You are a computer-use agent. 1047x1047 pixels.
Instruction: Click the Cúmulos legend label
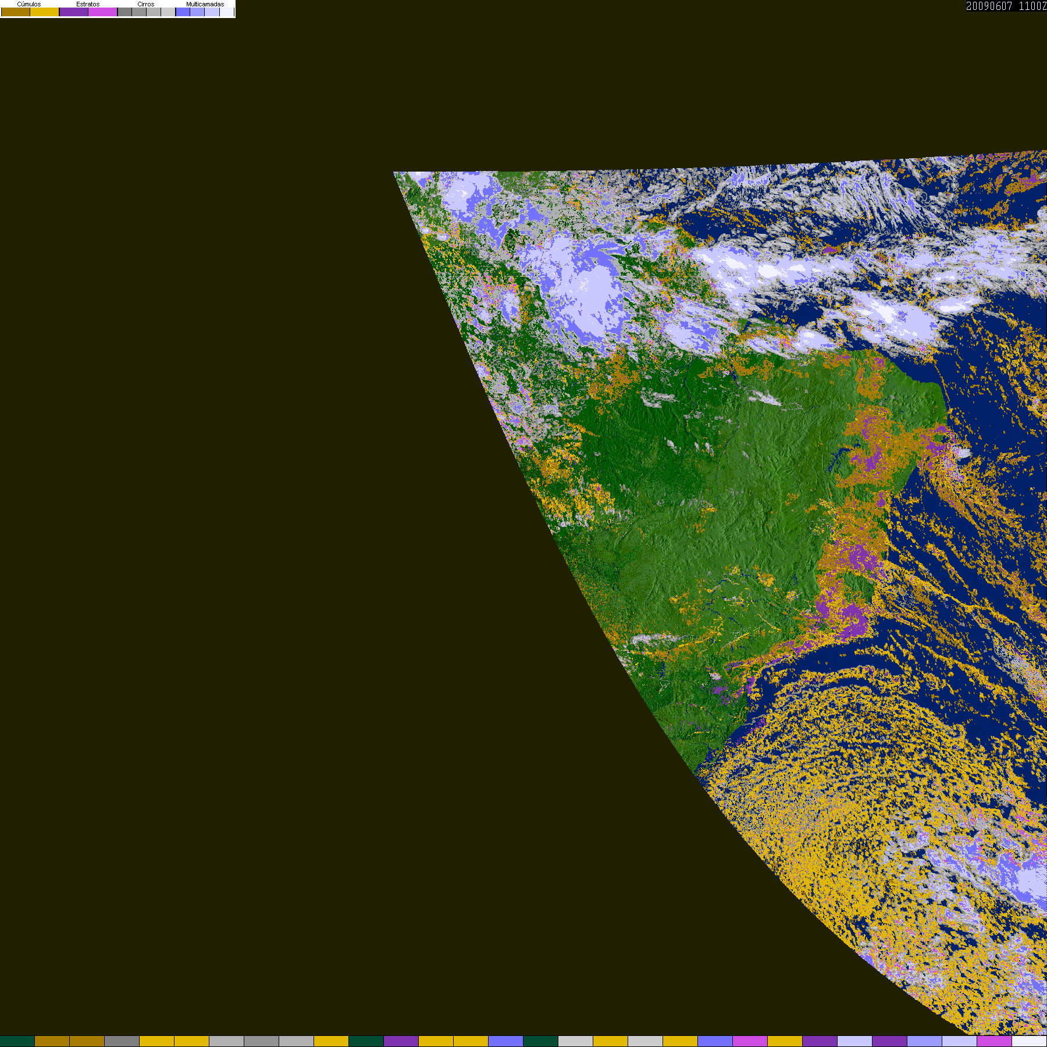click(29, 4)
